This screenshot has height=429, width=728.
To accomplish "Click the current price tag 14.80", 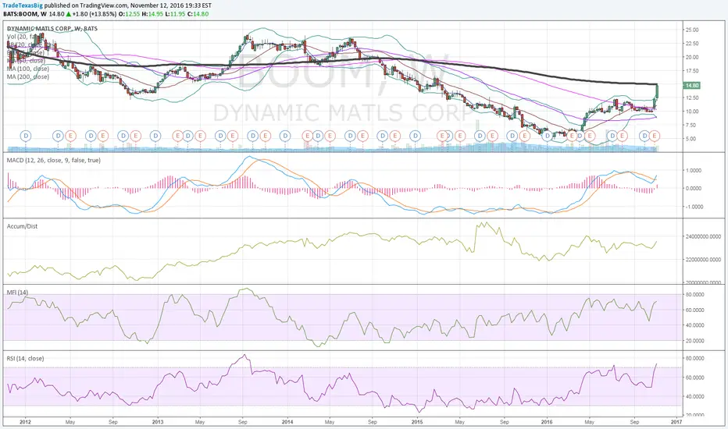I will [692, 85].
